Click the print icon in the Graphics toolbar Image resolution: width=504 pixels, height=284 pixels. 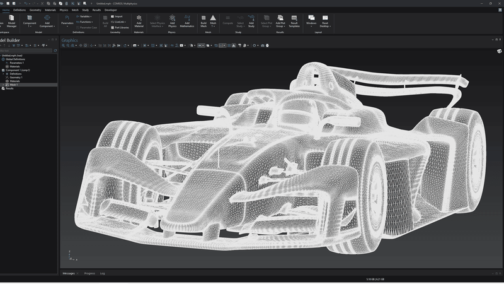coord(267,45)
